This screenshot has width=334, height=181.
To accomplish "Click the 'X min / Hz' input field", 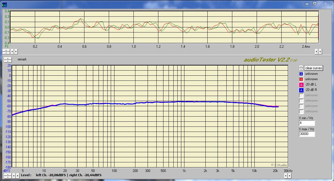I will click(307, 123).
